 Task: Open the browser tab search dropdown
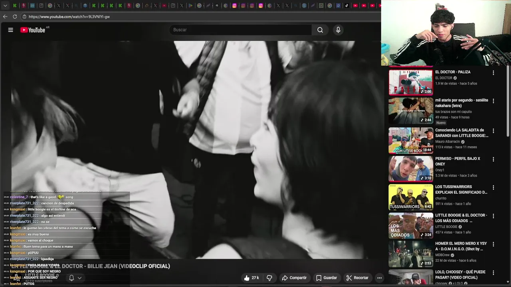point(5,6)
